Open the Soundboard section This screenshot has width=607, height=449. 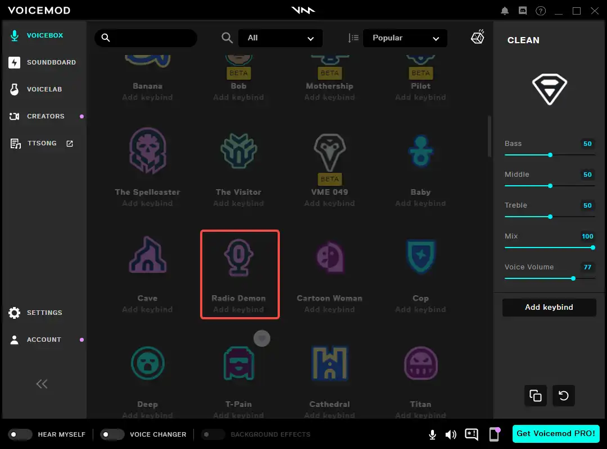coord(42,62)
